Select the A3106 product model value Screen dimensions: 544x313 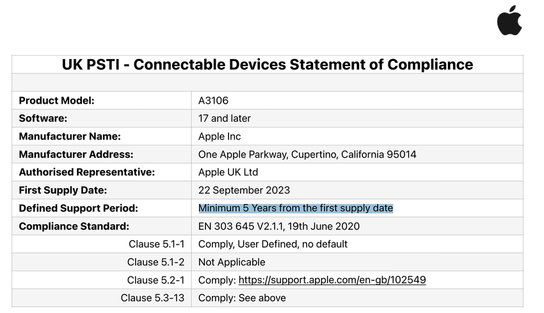coord(213,100)
